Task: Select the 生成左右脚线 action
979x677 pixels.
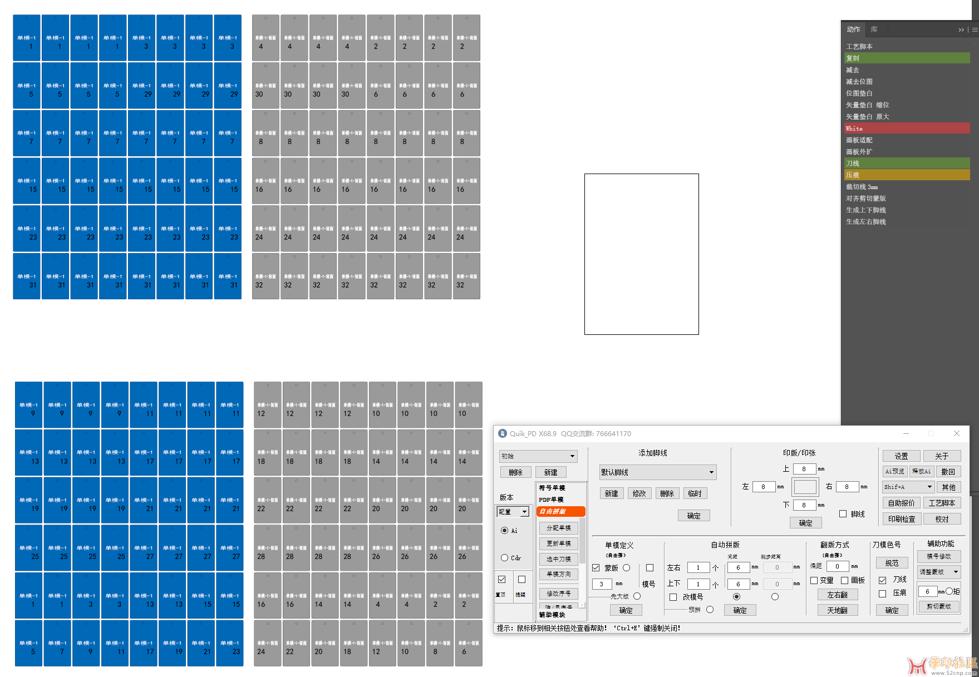Action: (907, 222)
